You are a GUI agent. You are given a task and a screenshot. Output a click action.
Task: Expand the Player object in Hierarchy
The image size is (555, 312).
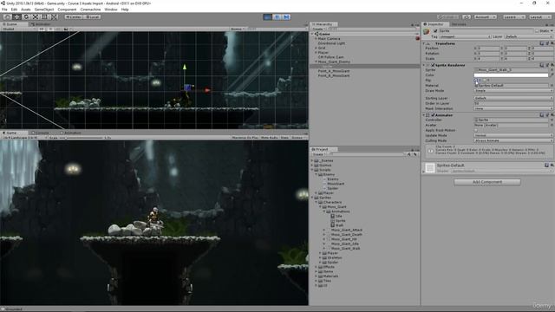tap(316, 52)
